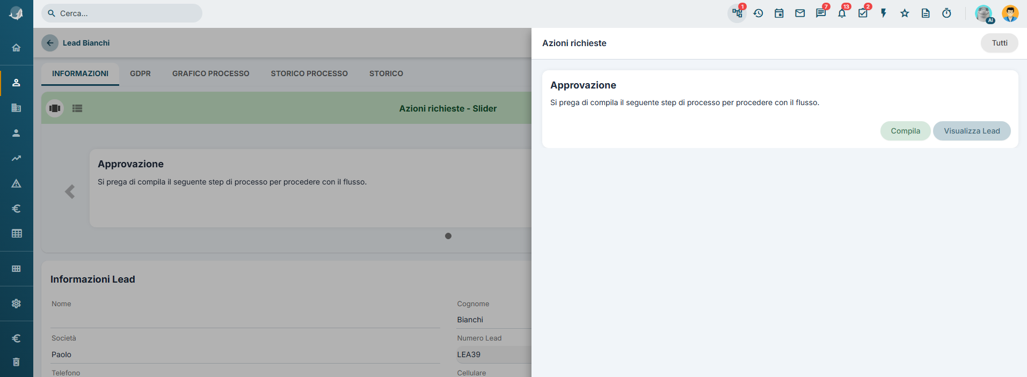Click the Nome input field

(x=245, y=320)
